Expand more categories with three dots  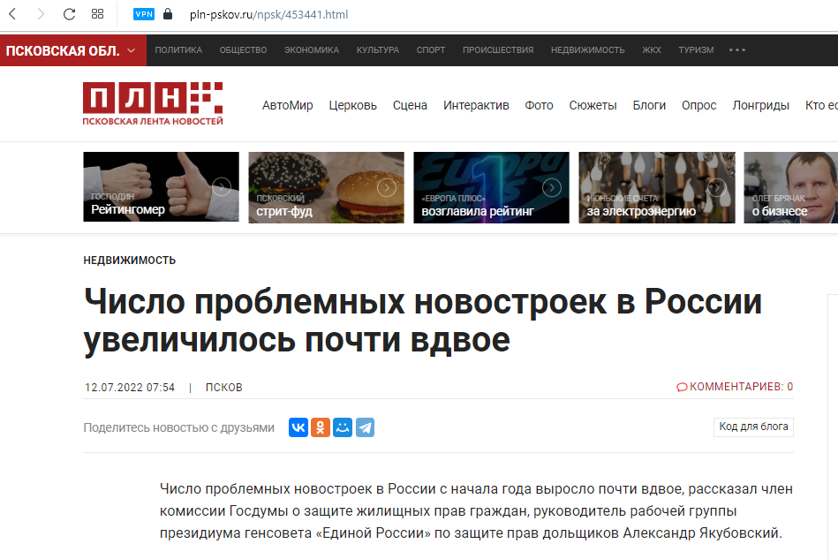737,50
